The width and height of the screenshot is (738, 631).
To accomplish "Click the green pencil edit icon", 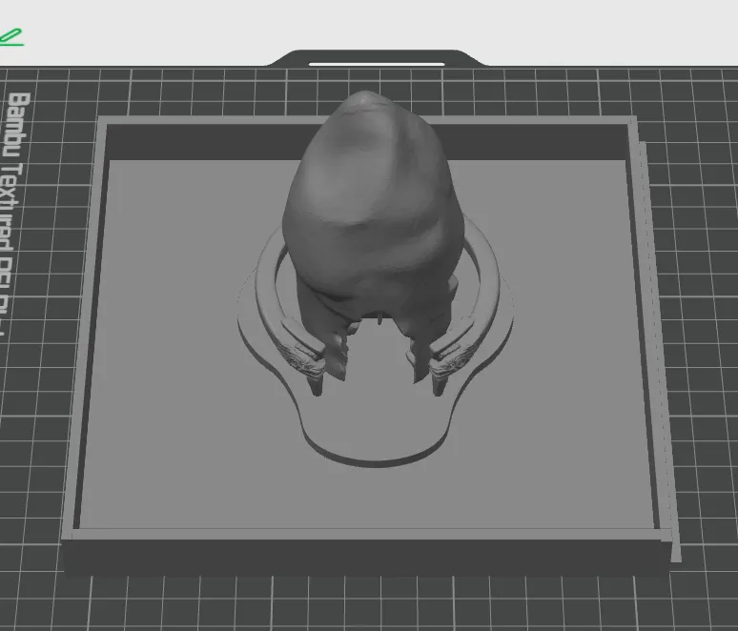I will [x=10, y=37].
